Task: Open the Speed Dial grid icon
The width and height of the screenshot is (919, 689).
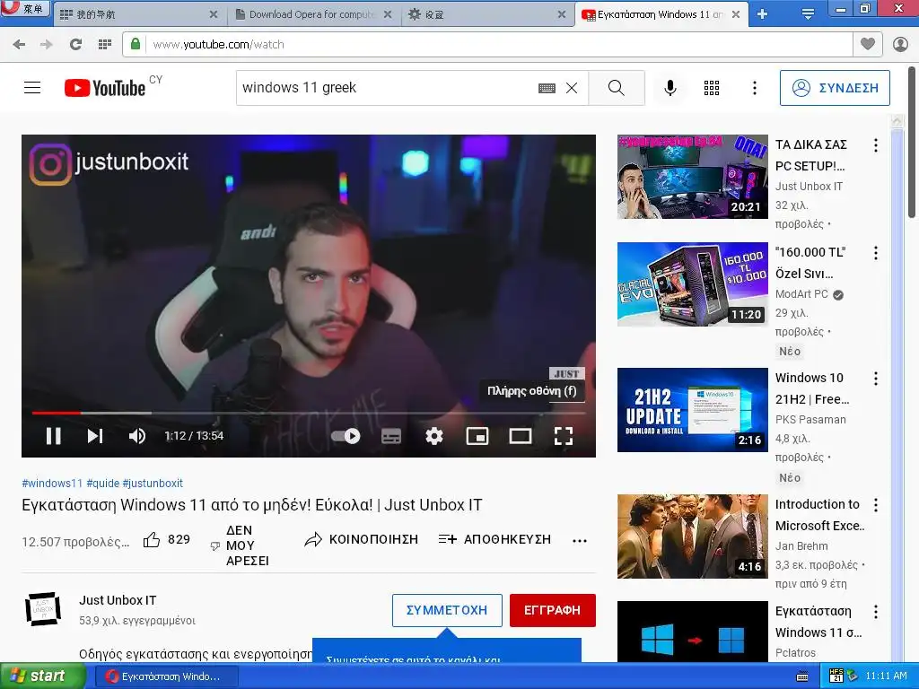Action: [x=105, y=45]
